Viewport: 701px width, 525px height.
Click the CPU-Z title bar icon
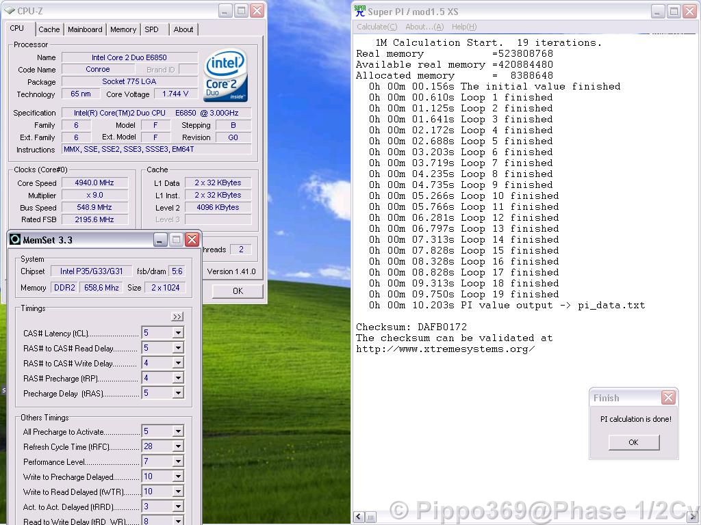10,11
